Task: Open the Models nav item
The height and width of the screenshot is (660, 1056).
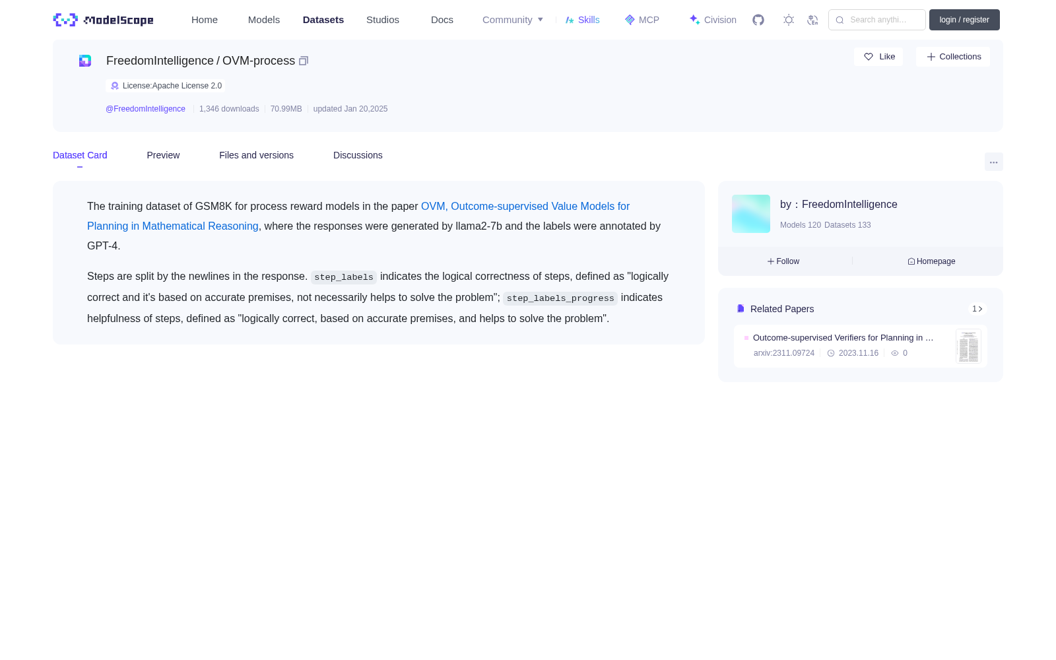Action: [264, 20]
